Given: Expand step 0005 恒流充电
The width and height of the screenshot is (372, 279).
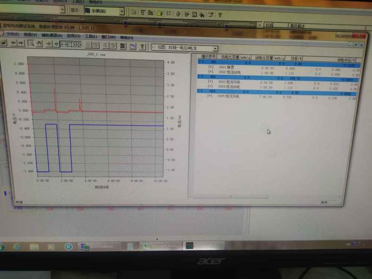Looking at the screenshot, I should click(x=209, y=95).
